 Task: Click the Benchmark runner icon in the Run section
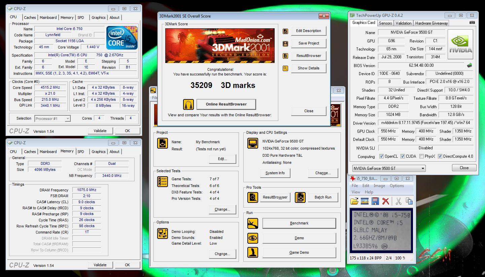coord(252,223)
